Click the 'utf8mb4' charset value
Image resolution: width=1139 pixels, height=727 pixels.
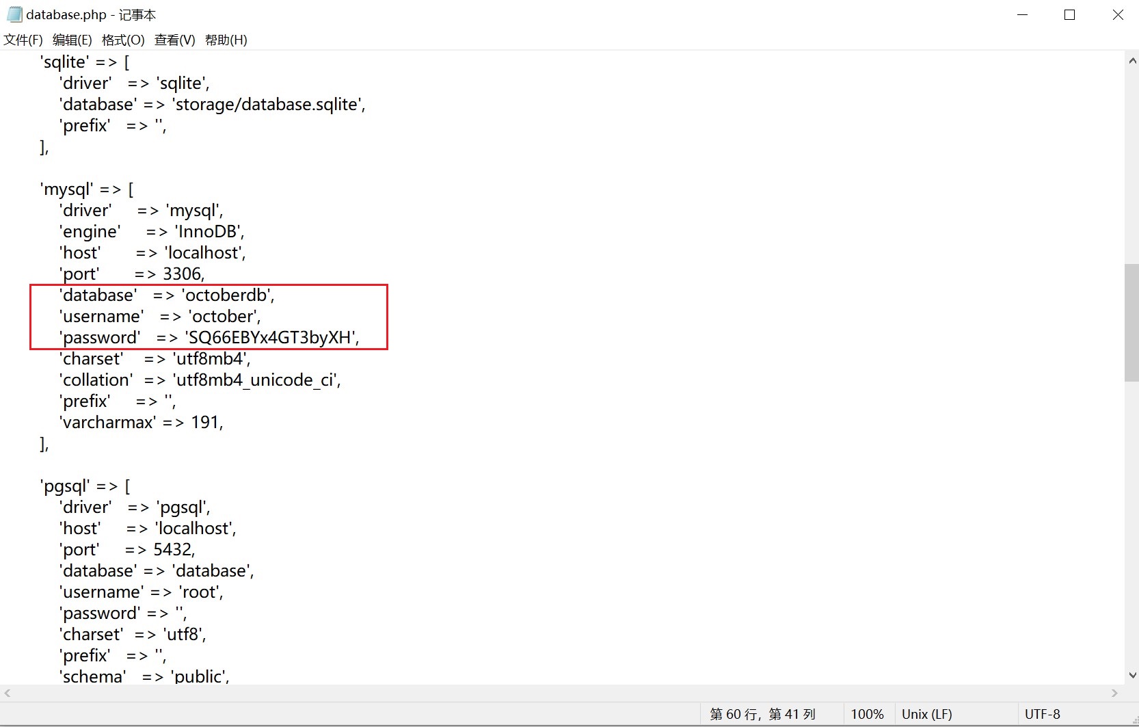pyautogui.click(x=211, y=358)
